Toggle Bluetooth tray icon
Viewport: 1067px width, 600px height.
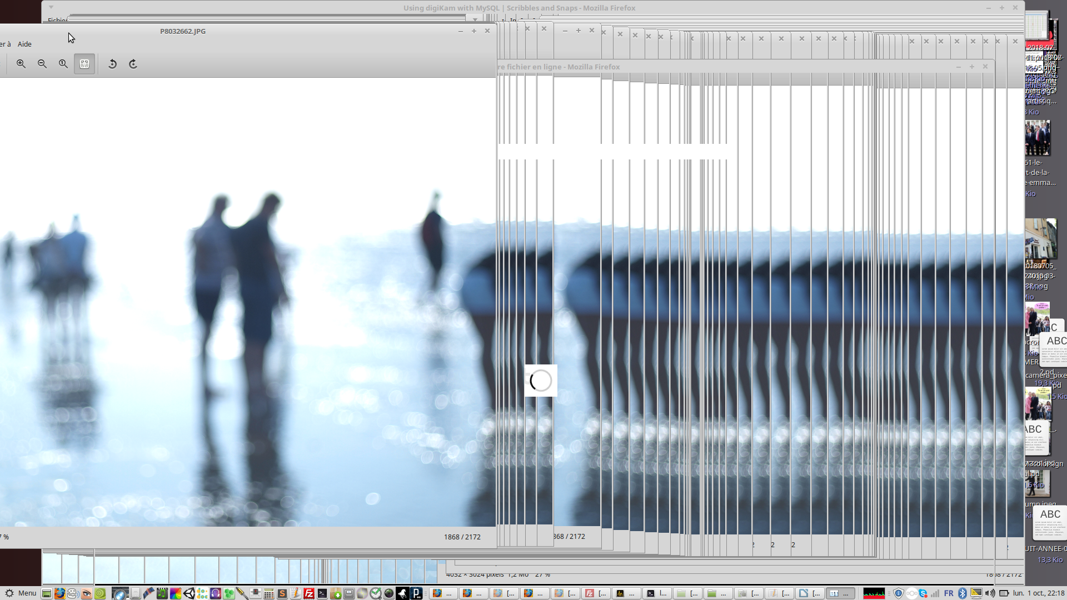[x=963, y=593]
